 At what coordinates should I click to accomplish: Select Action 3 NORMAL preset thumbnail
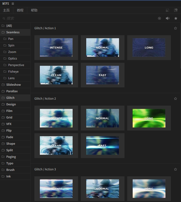103,189
